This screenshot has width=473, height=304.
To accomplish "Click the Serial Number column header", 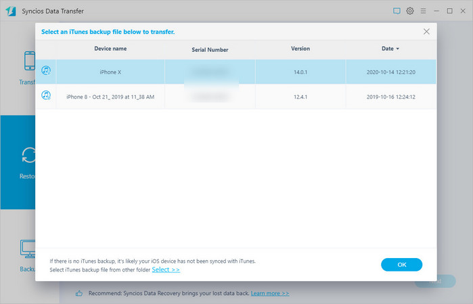I will [210, 50].
